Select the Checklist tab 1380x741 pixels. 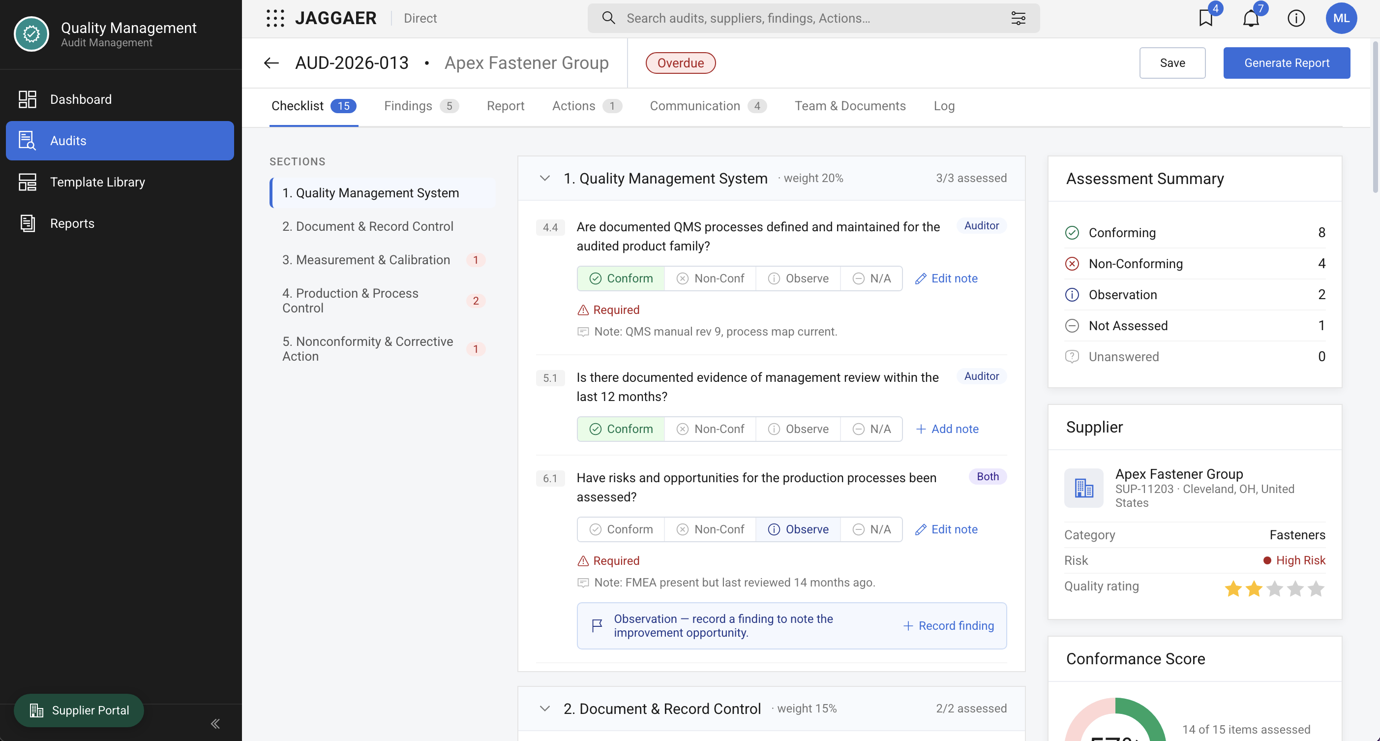[313, 106]
